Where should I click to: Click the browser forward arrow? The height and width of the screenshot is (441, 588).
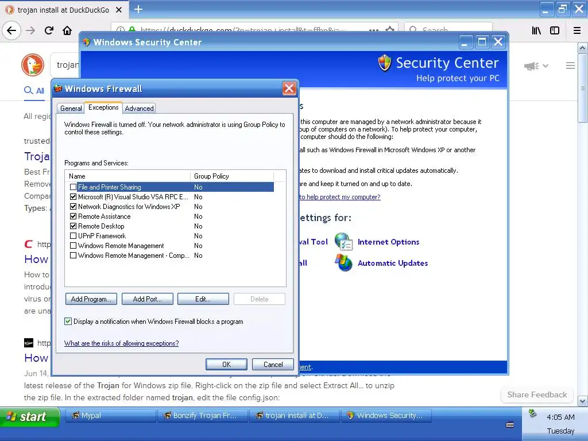pyautogui.click(x=30, y=30)
